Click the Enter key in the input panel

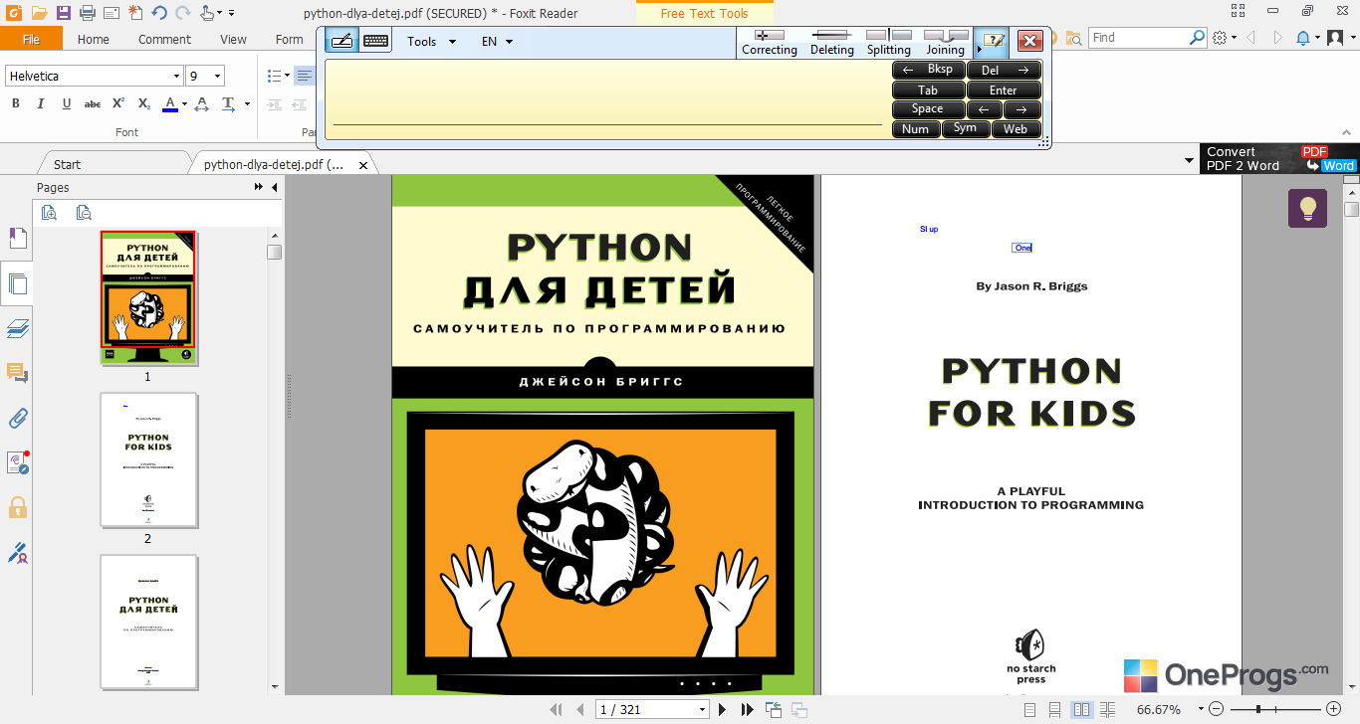click(1004, 90)
